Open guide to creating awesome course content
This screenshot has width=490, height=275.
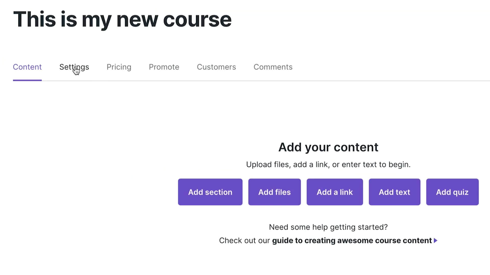[x=352, y=241]
